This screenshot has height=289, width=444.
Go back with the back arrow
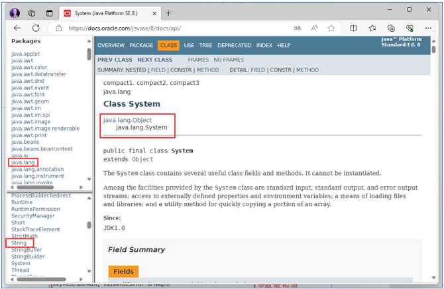coord(17,28)
